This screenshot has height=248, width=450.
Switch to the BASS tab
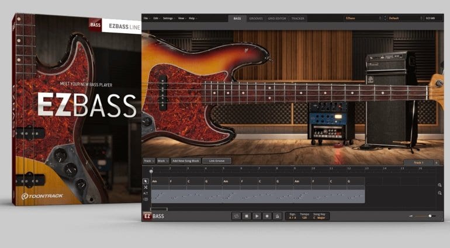237,18
